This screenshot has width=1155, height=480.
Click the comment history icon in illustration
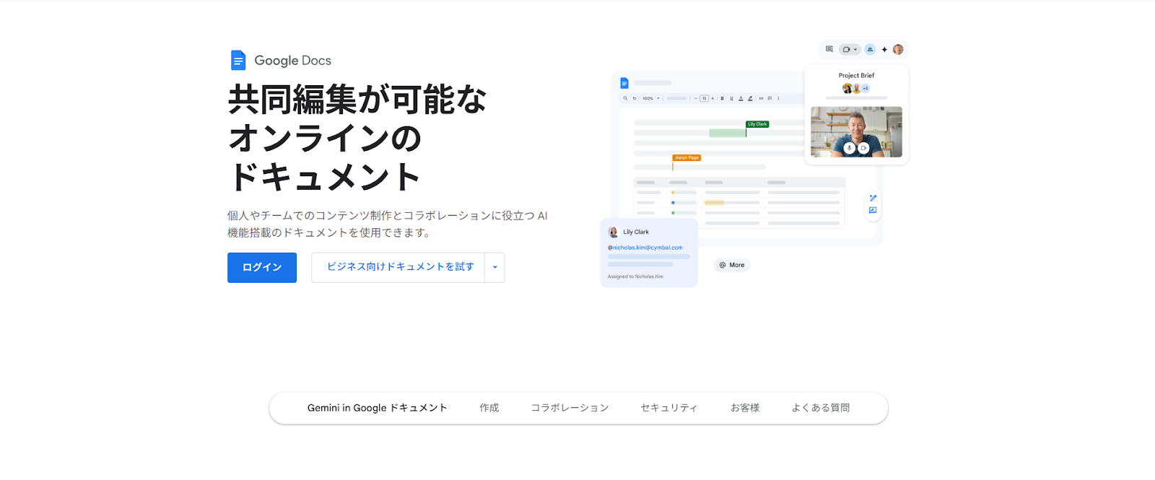(829, 49)
